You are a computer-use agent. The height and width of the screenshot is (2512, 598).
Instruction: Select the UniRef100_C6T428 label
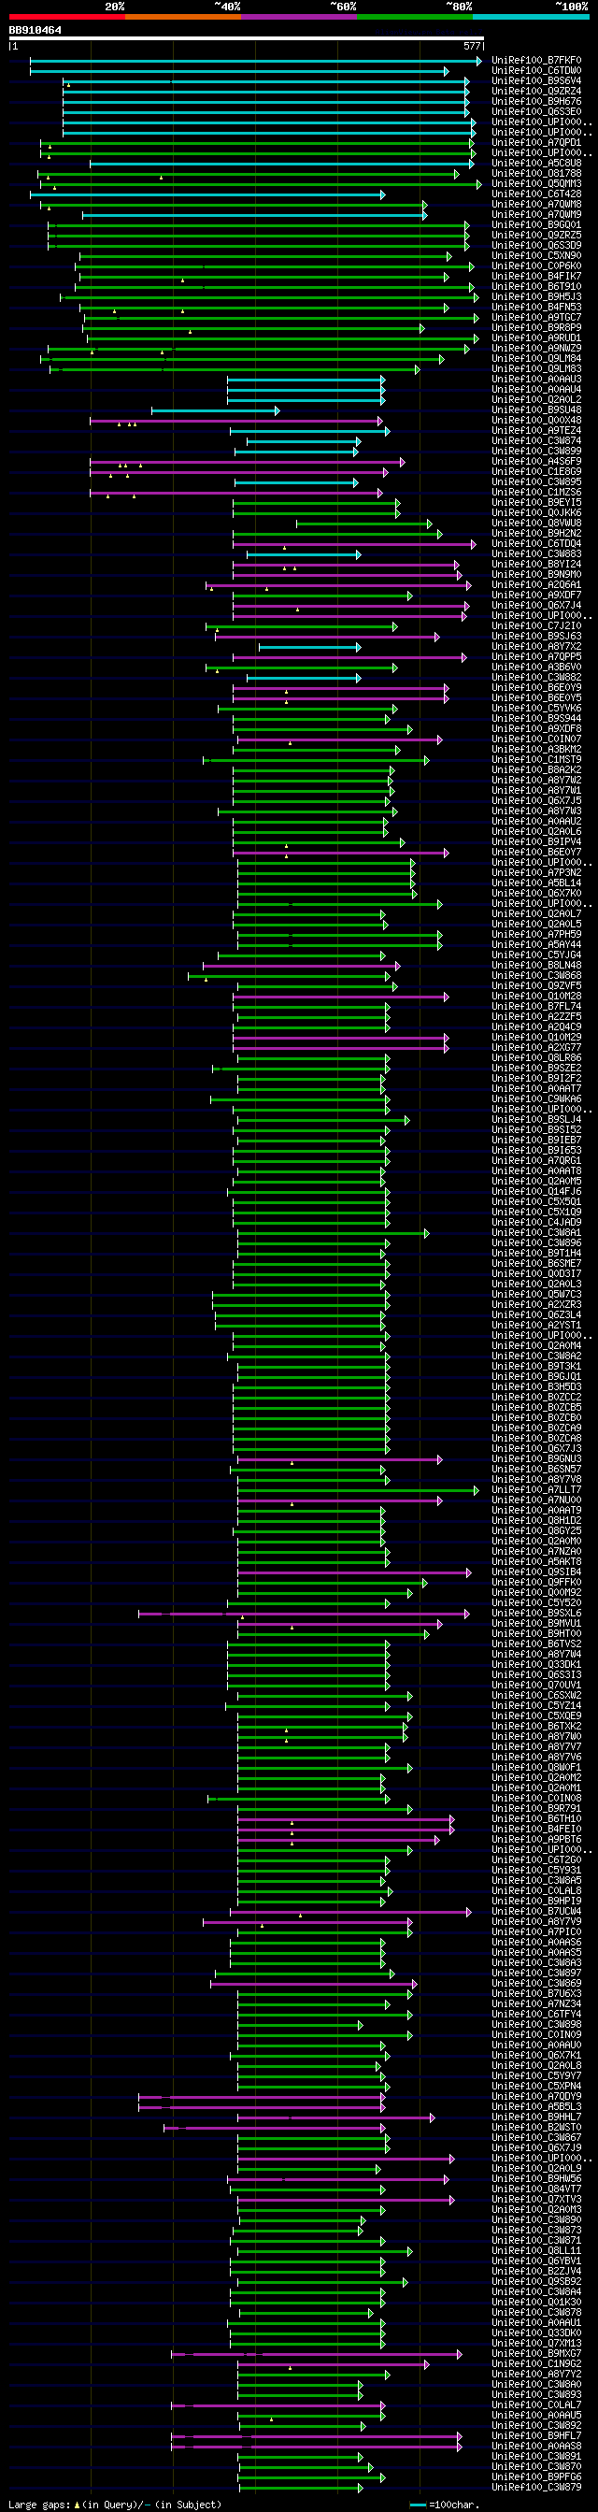coord(536,194)
